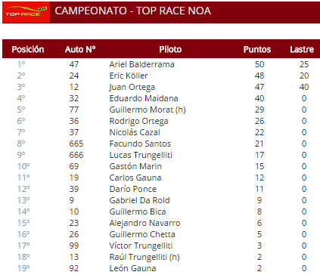
Task: Click Juan Ortega's lastre value 40
Action: pyautogui.click(x=304, y=87)
